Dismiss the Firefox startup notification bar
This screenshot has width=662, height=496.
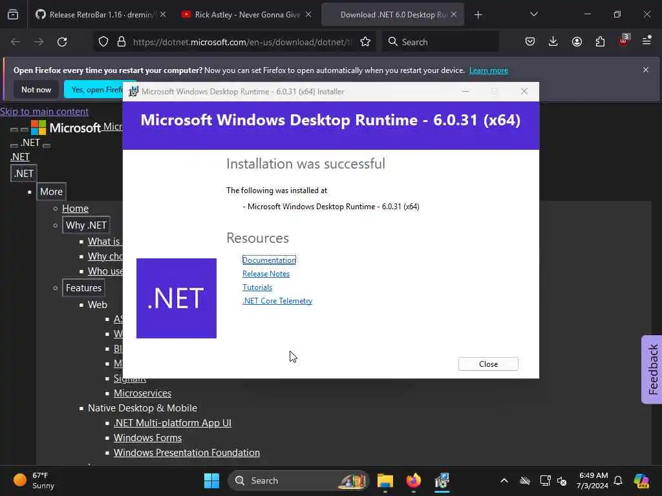(x=646, y=70)
